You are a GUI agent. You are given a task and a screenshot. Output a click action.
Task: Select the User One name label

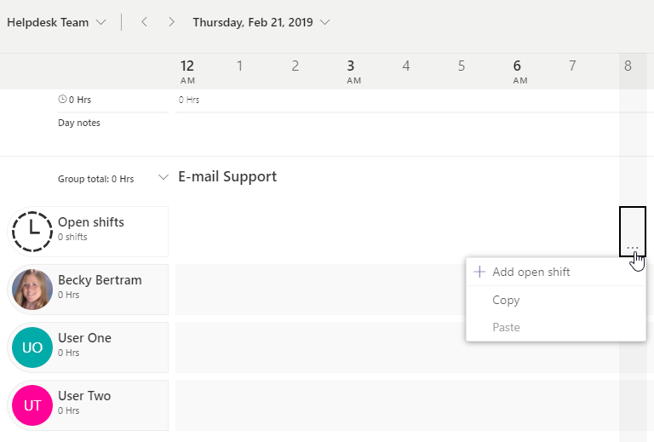pyautogui.click(x=84, y=338)
